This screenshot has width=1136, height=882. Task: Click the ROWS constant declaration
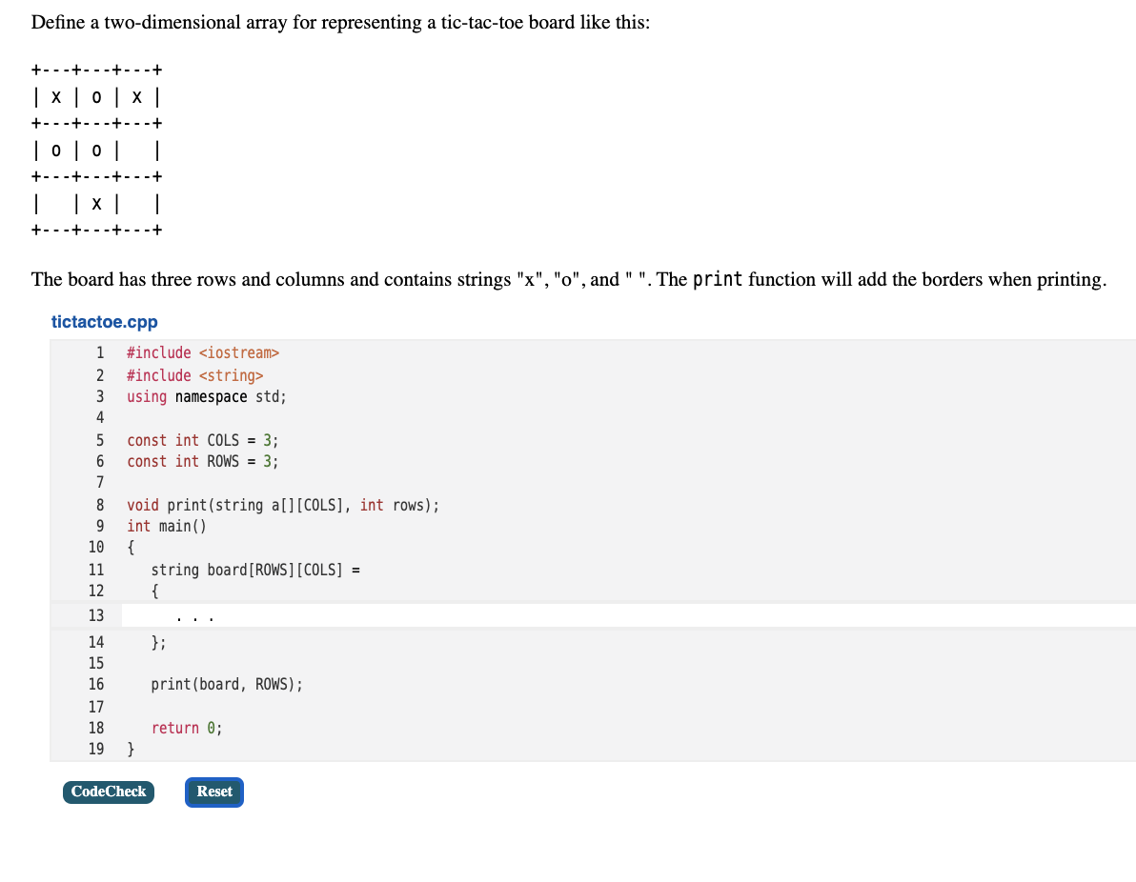tap(202, 461)
